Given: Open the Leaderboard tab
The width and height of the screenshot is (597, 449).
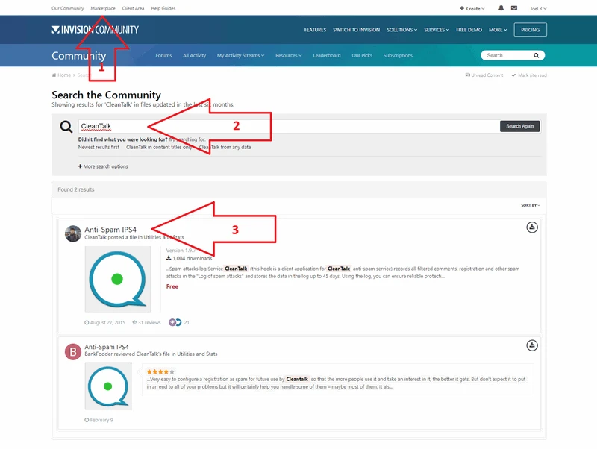Looking at the screenshot, I should 327,55.
